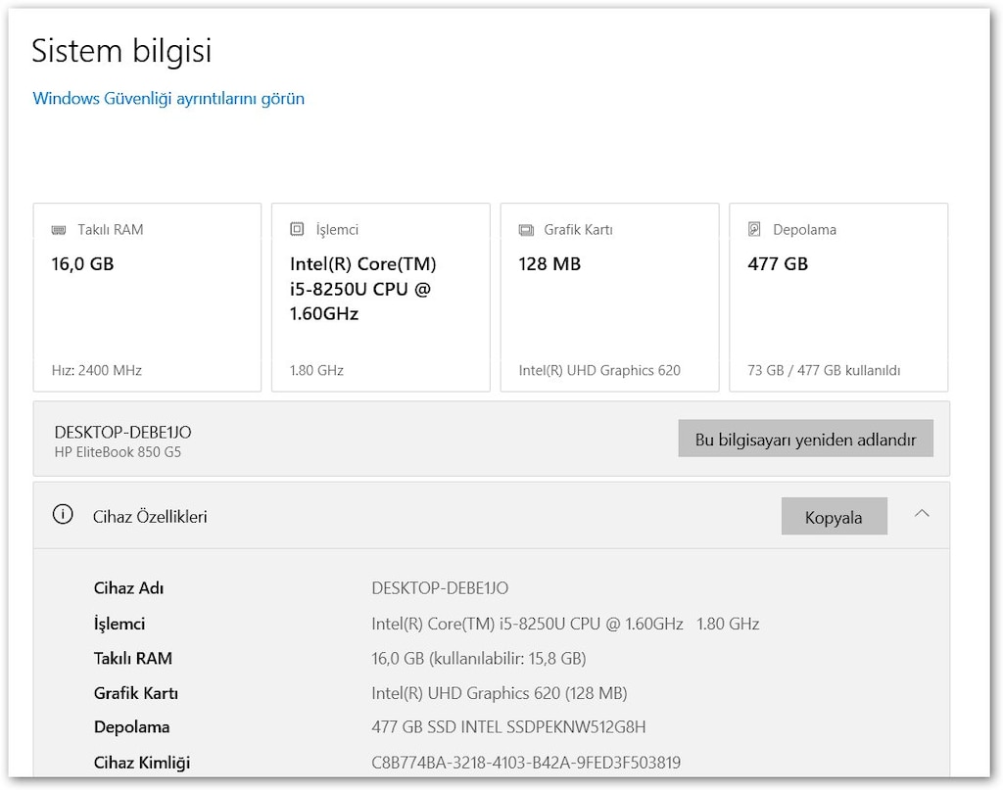Select the İşlemci Intel Core i5-8250U card
This screenshot has height=790, width=1003.
(381, 298)
